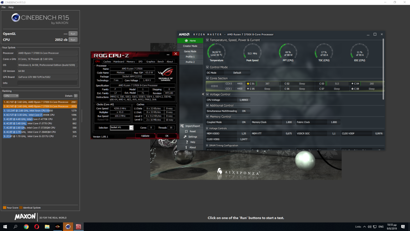Toggle Coupled Mode ON value
The height and width of the screenshot is (231, 410).
tap(244, 122)
